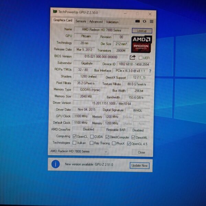Screen dimensions: 206x206
Task: Toggle the CUDA checkbox
Action: (92, 137)
